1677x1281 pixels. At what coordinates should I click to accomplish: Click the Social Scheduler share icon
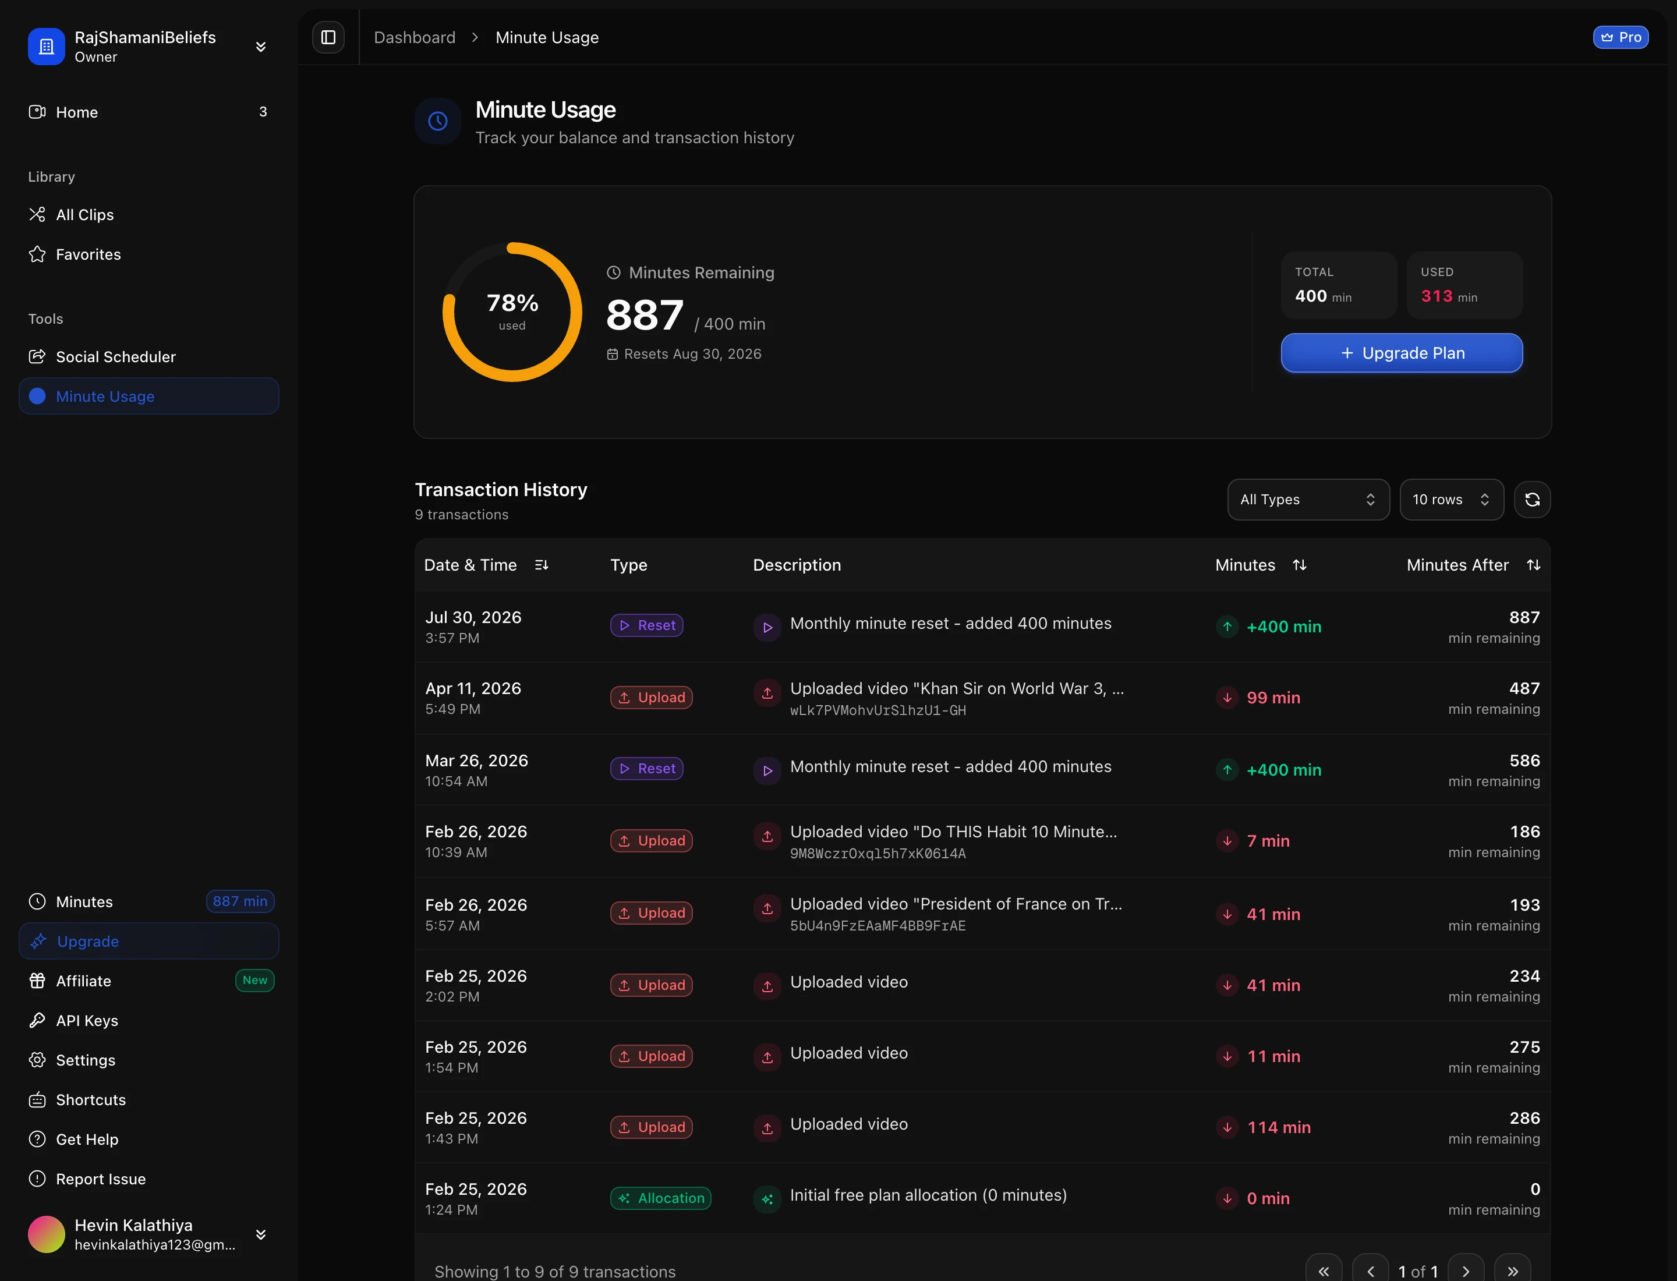click(37, 356)
